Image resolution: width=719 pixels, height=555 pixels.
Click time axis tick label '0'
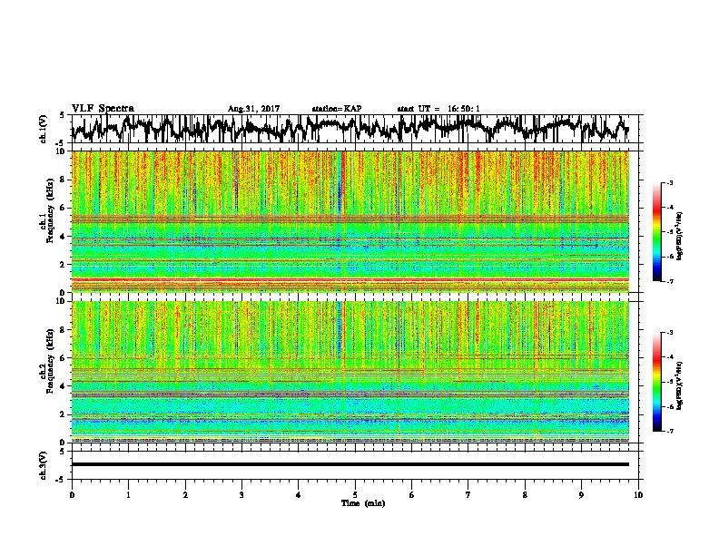click(x=72, y=495)
